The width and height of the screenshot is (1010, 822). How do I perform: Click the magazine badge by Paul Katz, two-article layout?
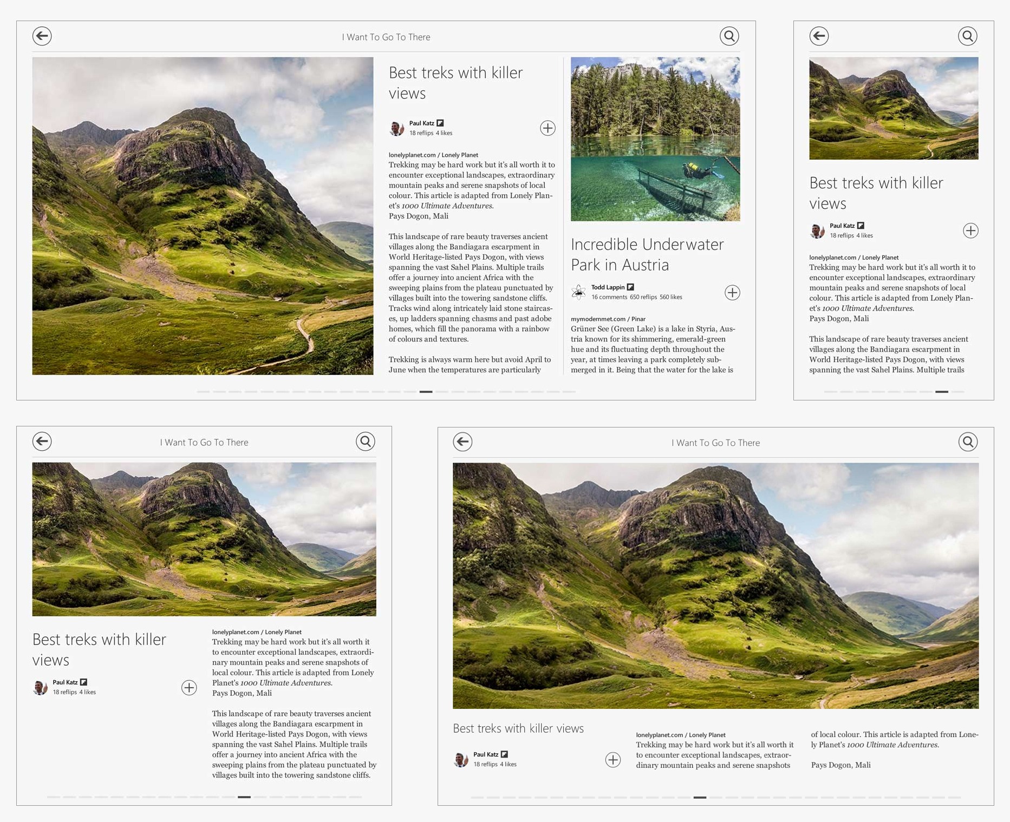pyautogui.click(x=440, y=123)
